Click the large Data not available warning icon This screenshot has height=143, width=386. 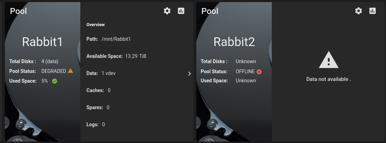[329, 59]
